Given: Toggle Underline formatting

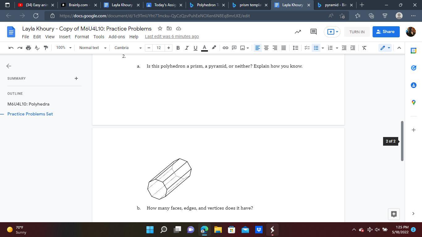Looking at the screenshot, I should (195, 48).
